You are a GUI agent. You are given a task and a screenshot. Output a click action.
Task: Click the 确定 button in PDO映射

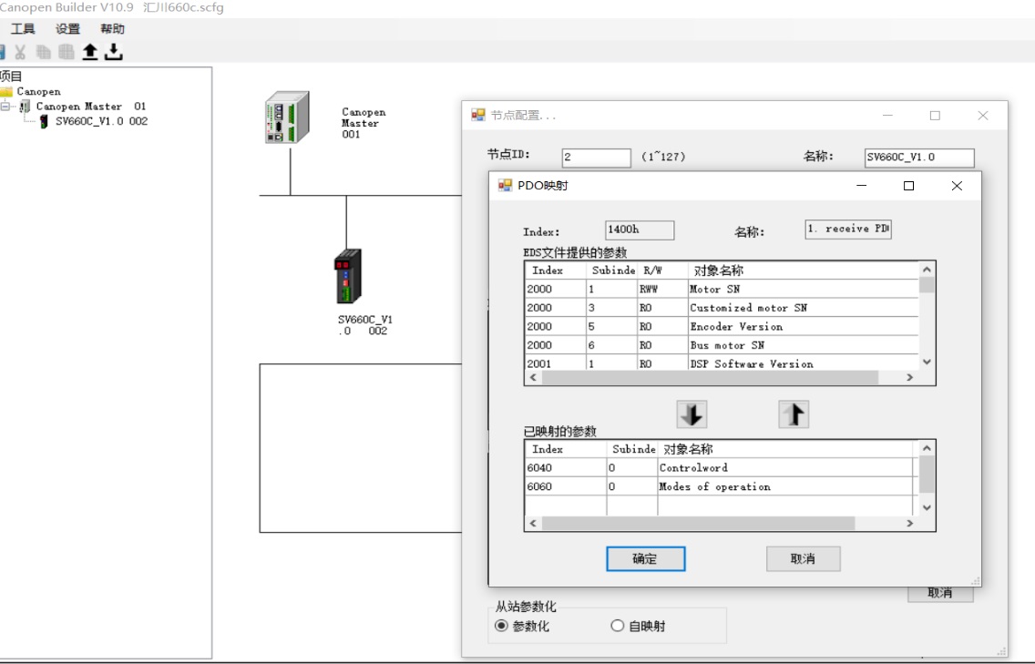coord(645,559)
